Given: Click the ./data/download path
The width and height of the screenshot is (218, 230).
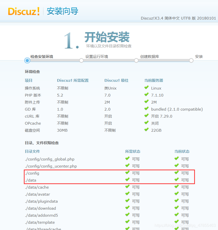Looking at the screenshot, I should (40, 208).
